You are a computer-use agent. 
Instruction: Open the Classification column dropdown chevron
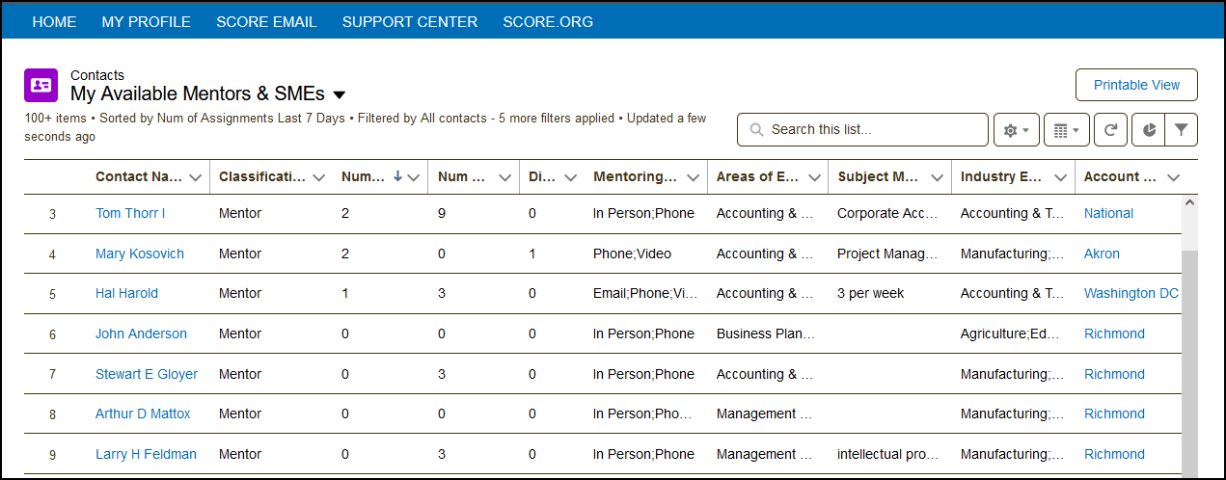point(318,177)
